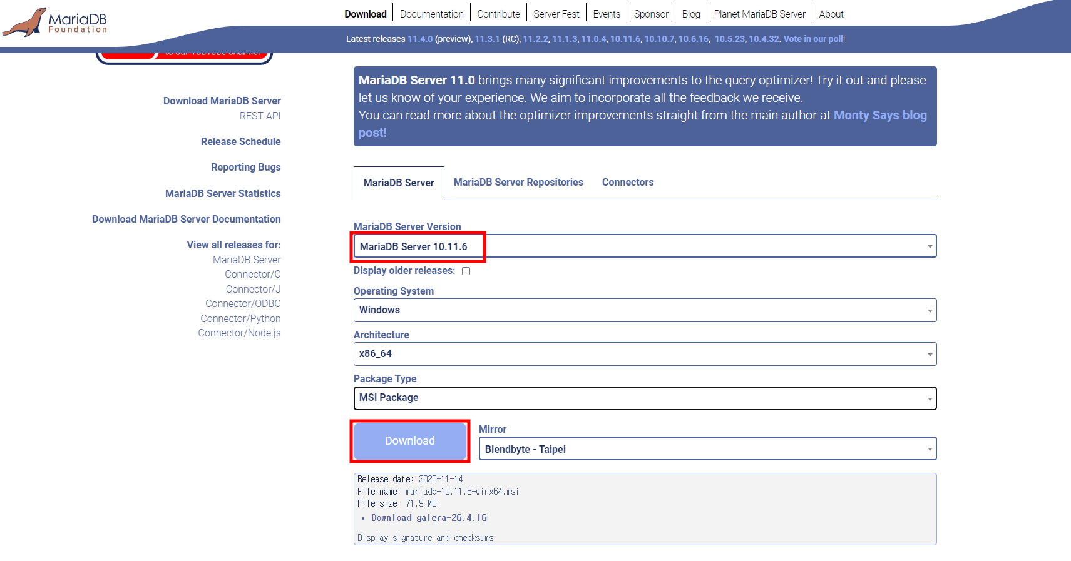Image resolution: width=1071 pixels, height=561 pixels.
Task: Click the 11.0.4 release link
Action: (593, 39)
